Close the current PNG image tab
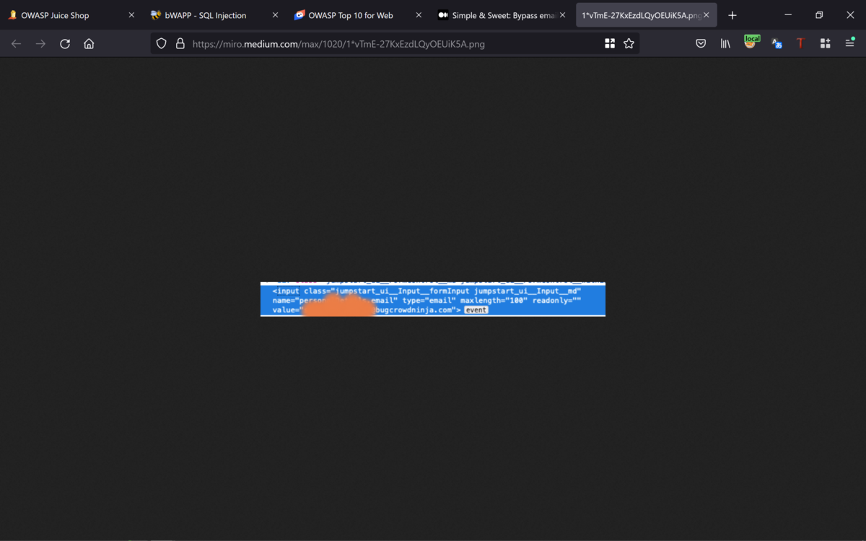The height and width of the screenshot is (541, 866). 706,15
